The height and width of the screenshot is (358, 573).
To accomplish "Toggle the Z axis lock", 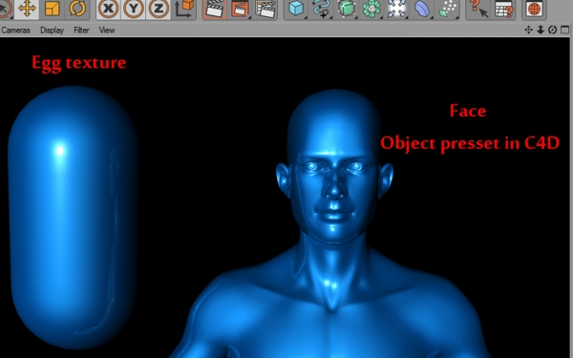I will tap(159, 8).
